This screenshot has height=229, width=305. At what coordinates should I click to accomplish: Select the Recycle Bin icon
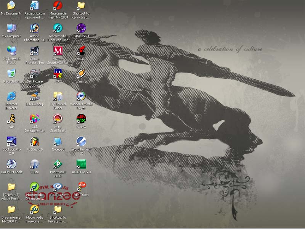click(x=11, y=73)
